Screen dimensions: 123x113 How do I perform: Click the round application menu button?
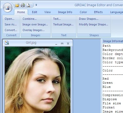tap(7, 8)
